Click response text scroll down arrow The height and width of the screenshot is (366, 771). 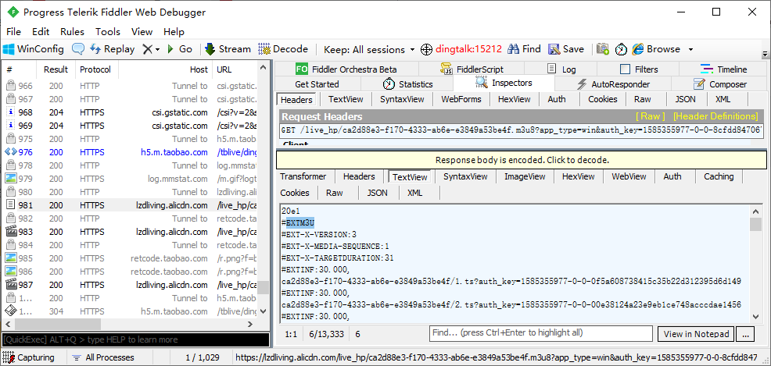point(756,318)
